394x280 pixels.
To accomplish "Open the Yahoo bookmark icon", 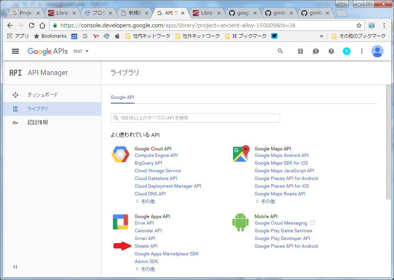I will (96, 36).
